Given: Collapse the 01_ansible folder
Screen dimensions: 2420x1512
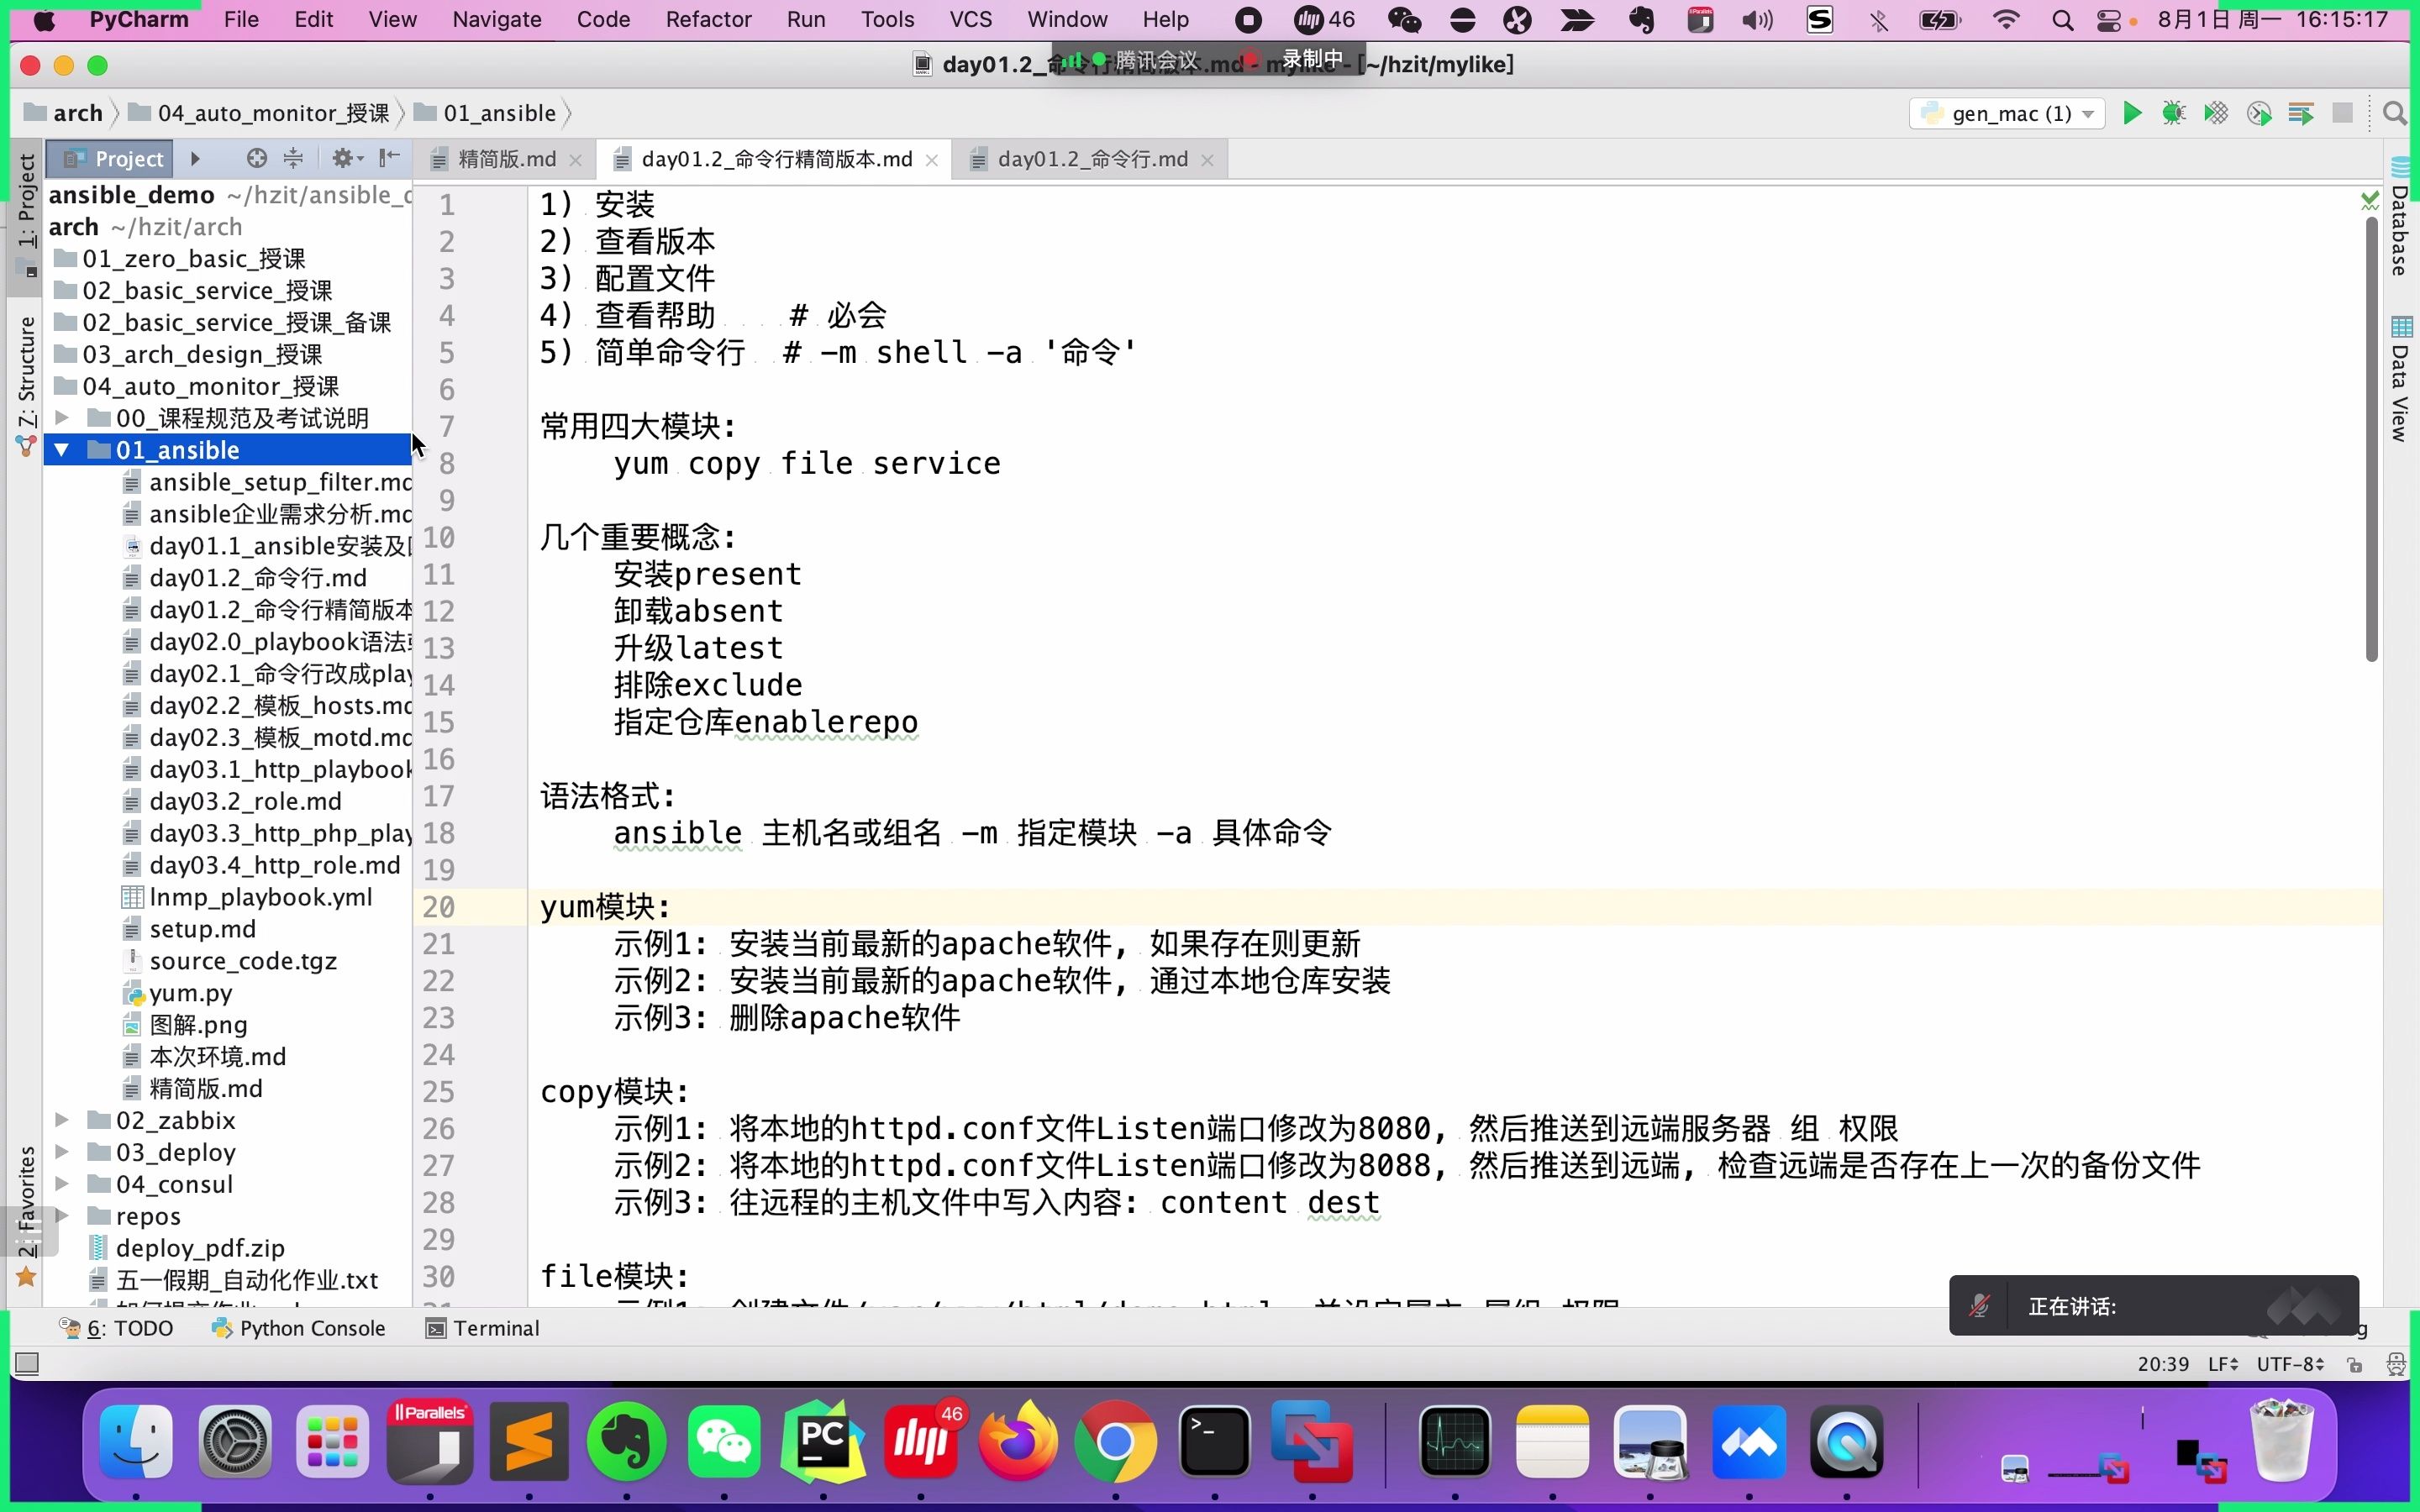Looking at the screenshot, I should [x=62, y=449].
